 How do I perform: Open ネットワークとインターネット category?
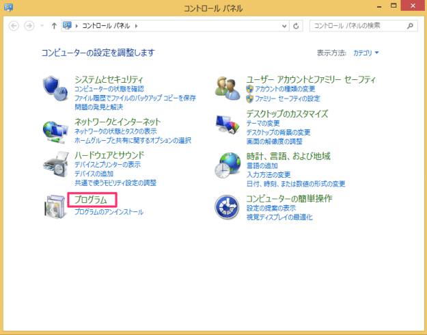click(x=118, y=122)
